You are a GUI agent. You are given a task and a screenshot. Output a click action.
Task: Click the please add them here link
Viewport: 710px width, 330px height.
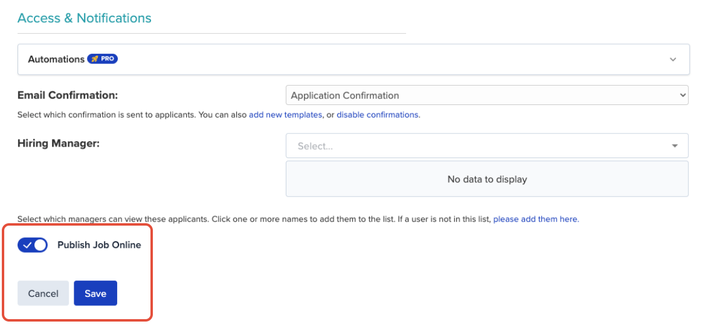tap(536, 219)
